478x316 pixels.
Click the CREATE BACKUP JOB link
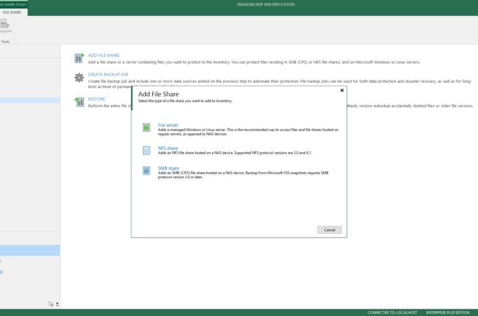pyautogui.click(x=108, y=74)
